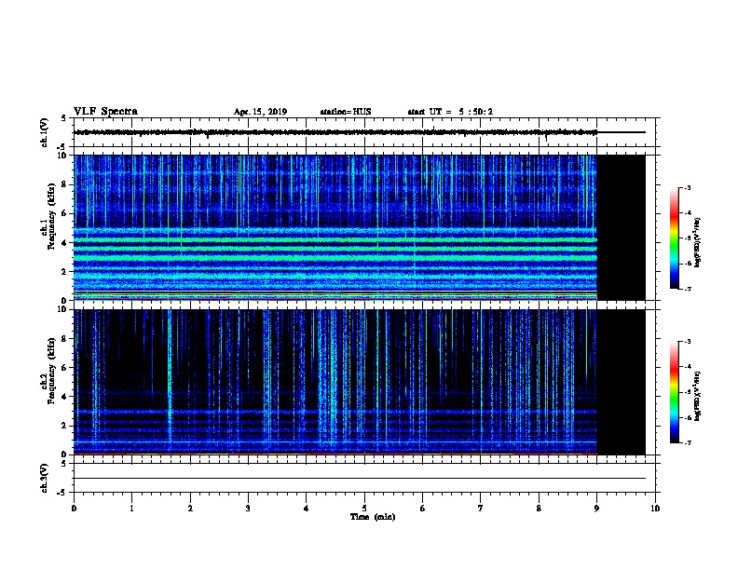Click the "6" kHz tick on ch.1 frequency axis

point(64,213)
